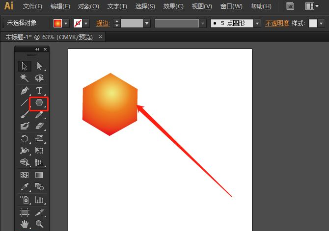
Task: Select the Hand tool
Action: (25, 224)
